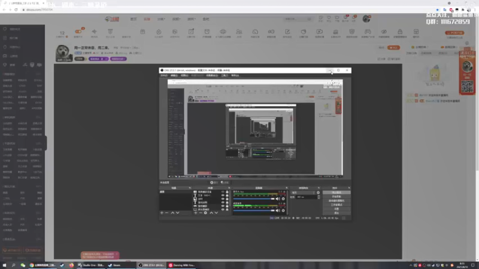Adjust Mic/Aux volume slider
This screenshot has height=269, width=479.
click(x=254, y=199)
